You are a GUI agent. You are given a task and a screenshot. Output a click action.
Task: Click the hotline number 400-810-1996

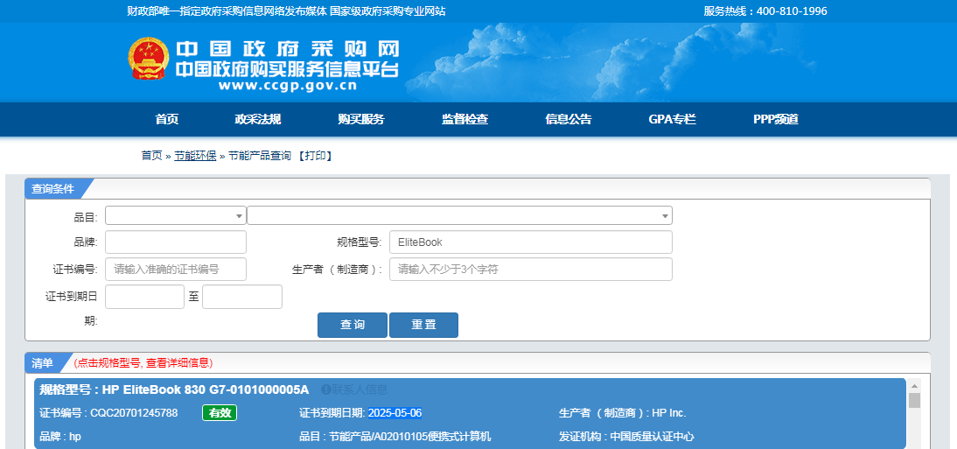click(792, 11)
